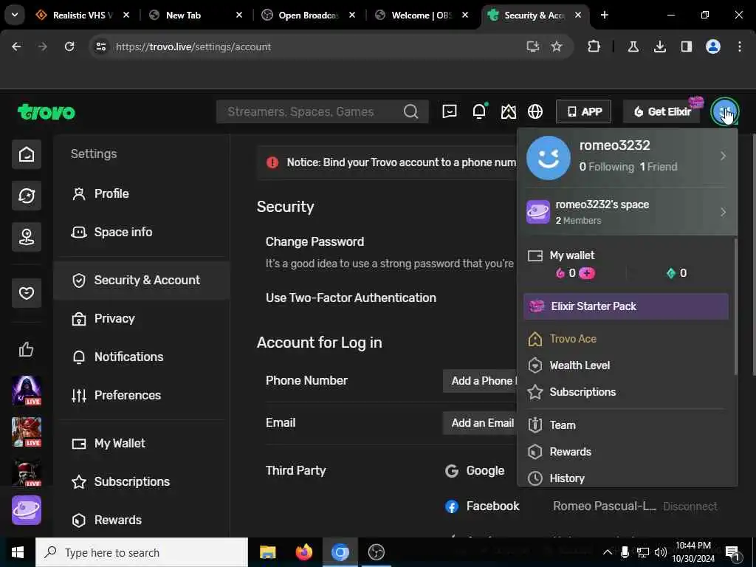Open the browser extensions puzzle icon
Viewport: 756px width, 567px height.
point(594,47)
